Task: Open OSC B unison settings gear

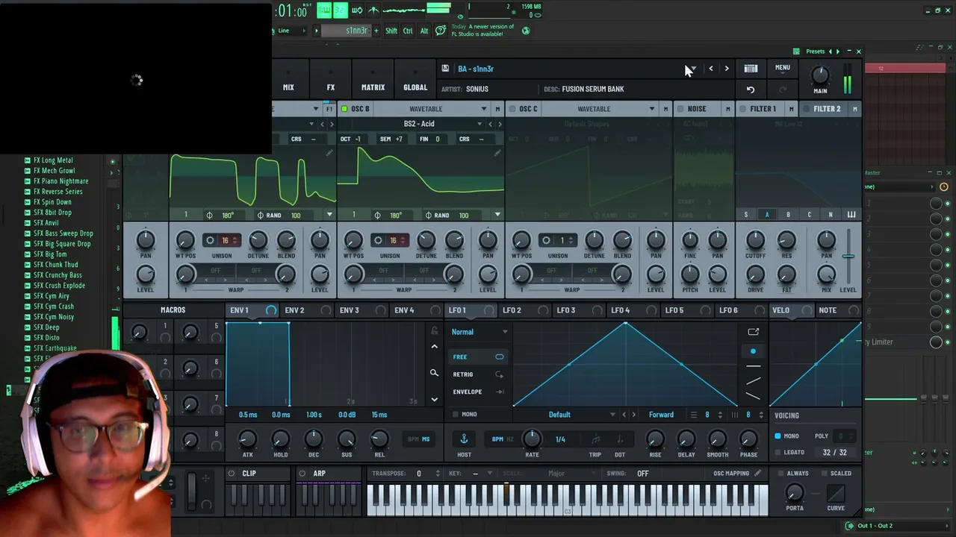Action: click(378, 240)
